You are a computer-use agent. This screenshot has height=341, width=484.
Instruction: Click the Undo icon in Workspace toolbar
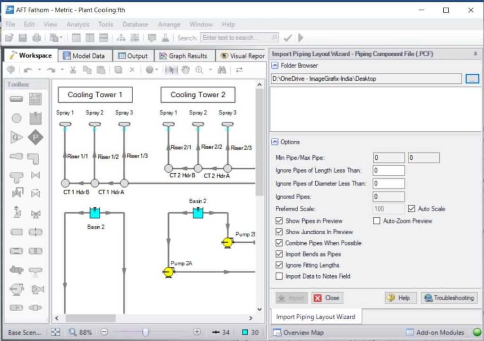pos(28,70)
